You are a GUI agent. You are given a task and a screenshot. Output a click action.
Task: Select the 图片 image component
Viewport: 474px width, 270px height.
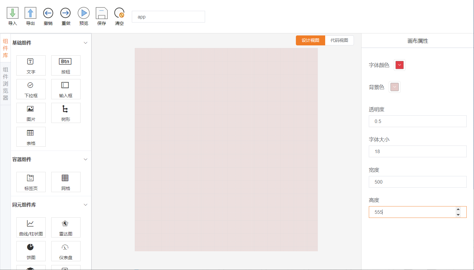(31, 113)
